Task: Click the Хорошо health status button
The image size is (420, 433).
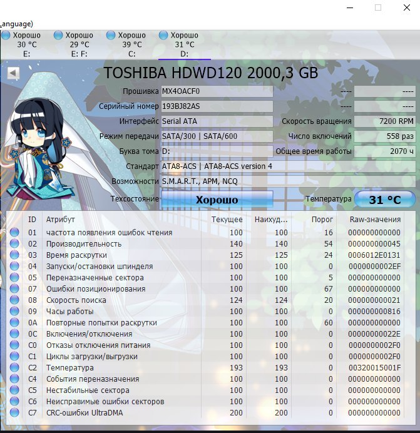Action: pyautogui.click(x=217, y=200)
